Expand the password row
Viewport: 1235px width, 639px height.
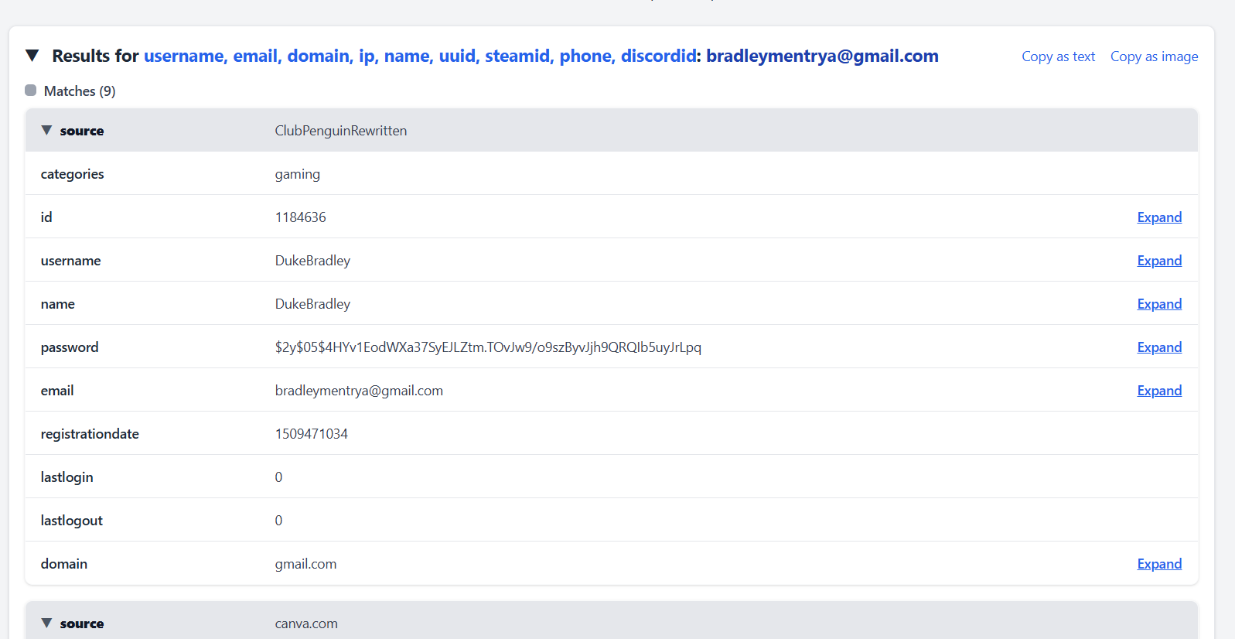point(1158,347)
